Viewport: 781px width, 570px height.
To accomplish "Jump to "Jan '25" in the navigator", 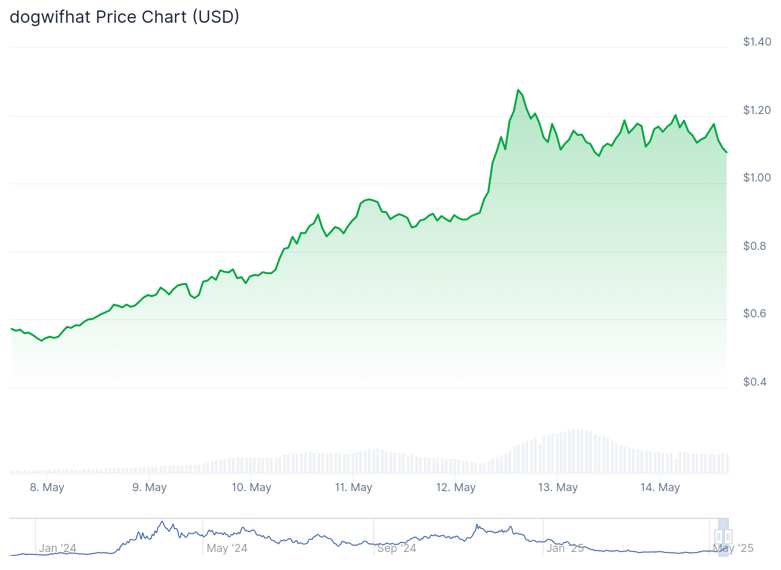I will 565,548.
